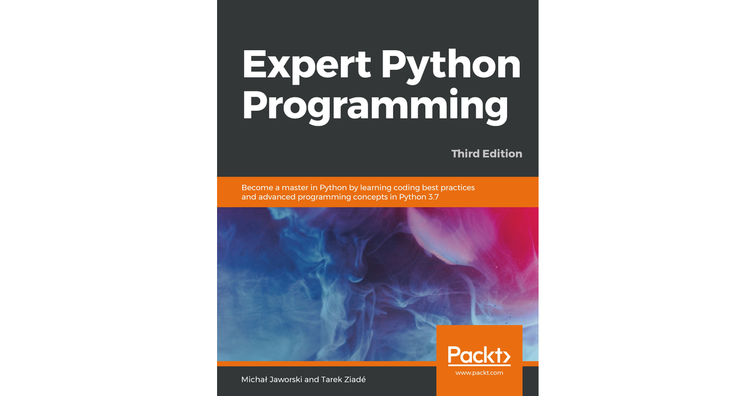Click the black margin right of cover
This screenshot has width=755, height=396.
click(648, 198)
